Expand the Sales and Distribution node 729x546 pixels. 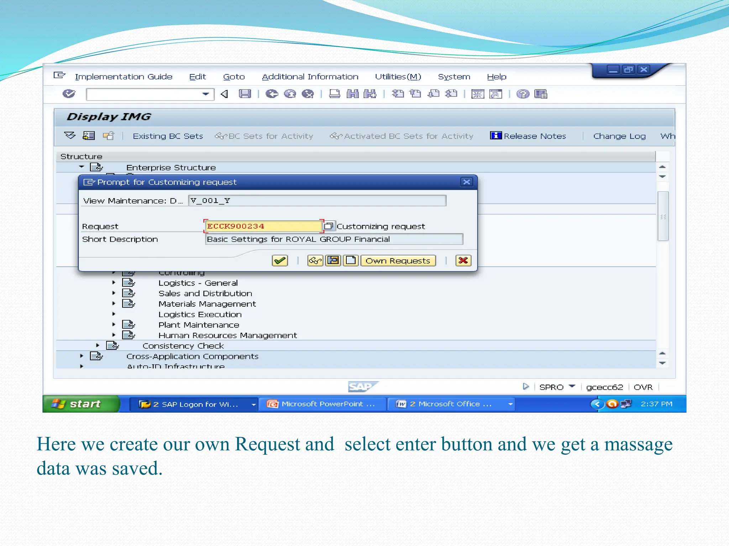(114, 293)
